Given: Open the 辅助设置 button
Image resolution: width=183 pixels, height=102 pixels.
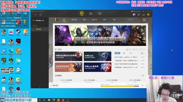Looking at the screenshot, I should pyautogui.click(x=54, y=85).
